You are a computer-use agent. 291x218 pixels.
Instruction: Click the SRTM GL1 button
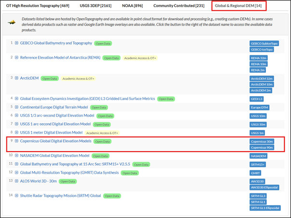tap(258, 202)
